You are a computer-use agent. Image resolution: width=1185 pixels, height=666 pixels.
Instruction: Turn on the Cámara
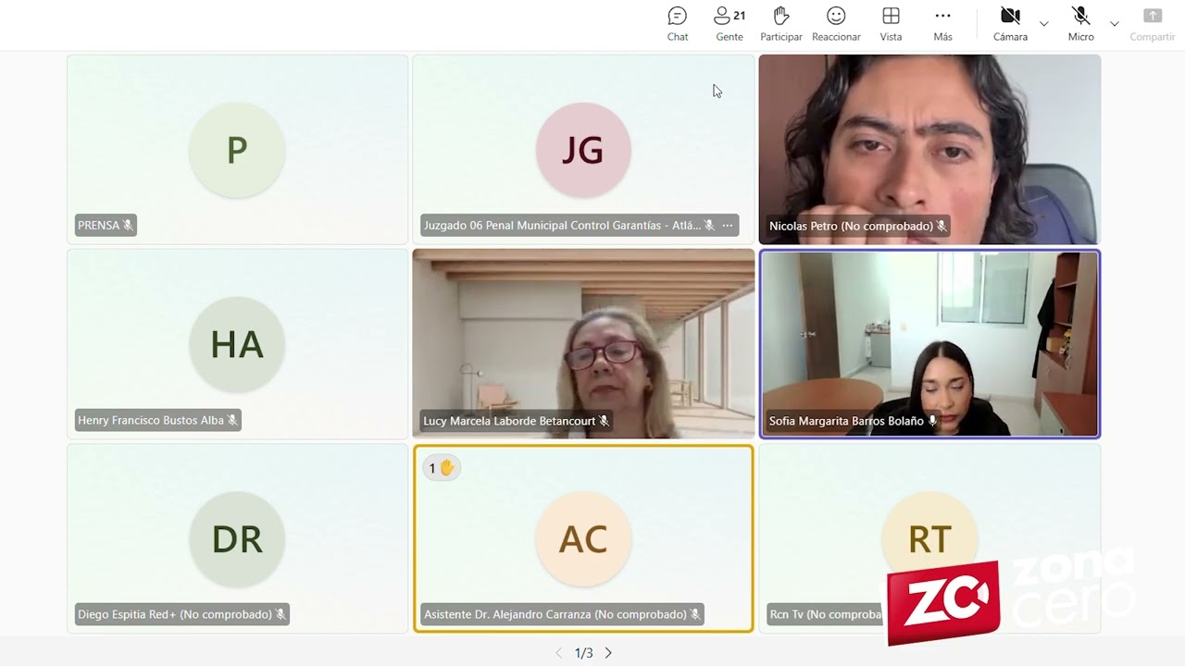pos(1010,23)
